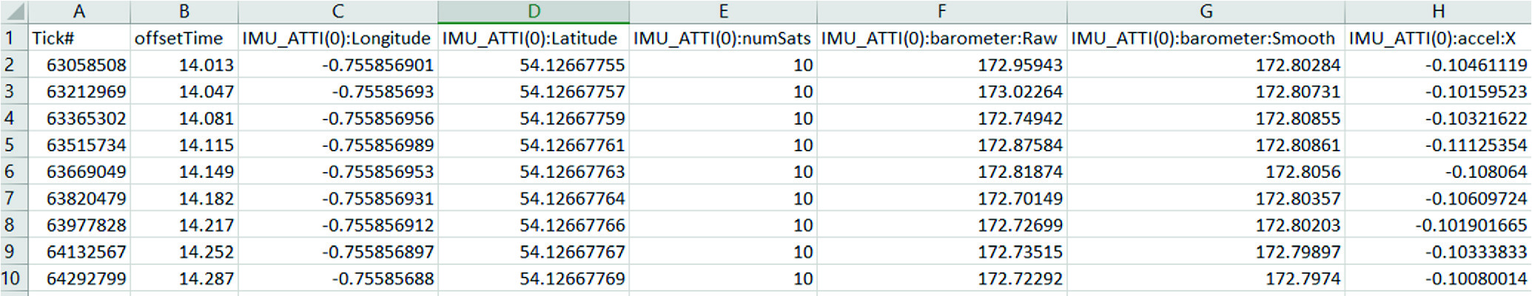Select cell with offset time 14.149
Viewport: 1532px width, 296px height.
click(x=184, y=172)
